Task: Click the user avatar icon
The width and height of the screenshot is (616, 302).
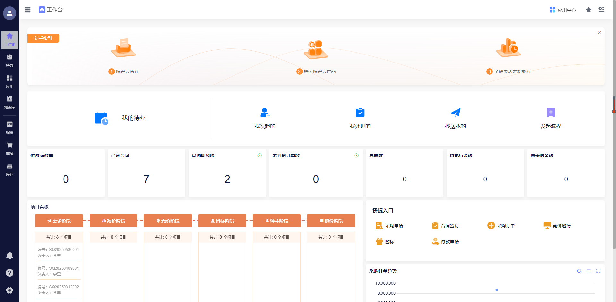Action: click(x=10, y=13)
